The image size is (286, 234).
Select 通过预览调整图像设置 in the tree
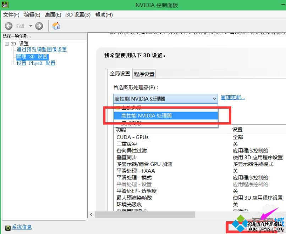pyautogui.click(x=42, y=50)
